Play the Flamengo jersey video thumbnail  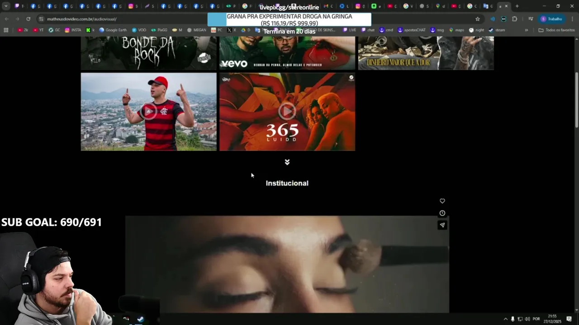coord(148,111)
